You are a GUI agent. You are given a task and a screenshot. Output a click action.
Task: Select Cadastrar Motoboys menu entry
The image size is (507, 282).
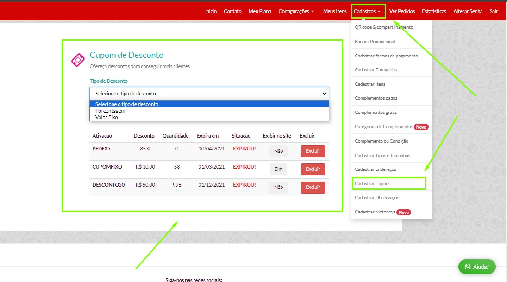click(x=375, y=212)
